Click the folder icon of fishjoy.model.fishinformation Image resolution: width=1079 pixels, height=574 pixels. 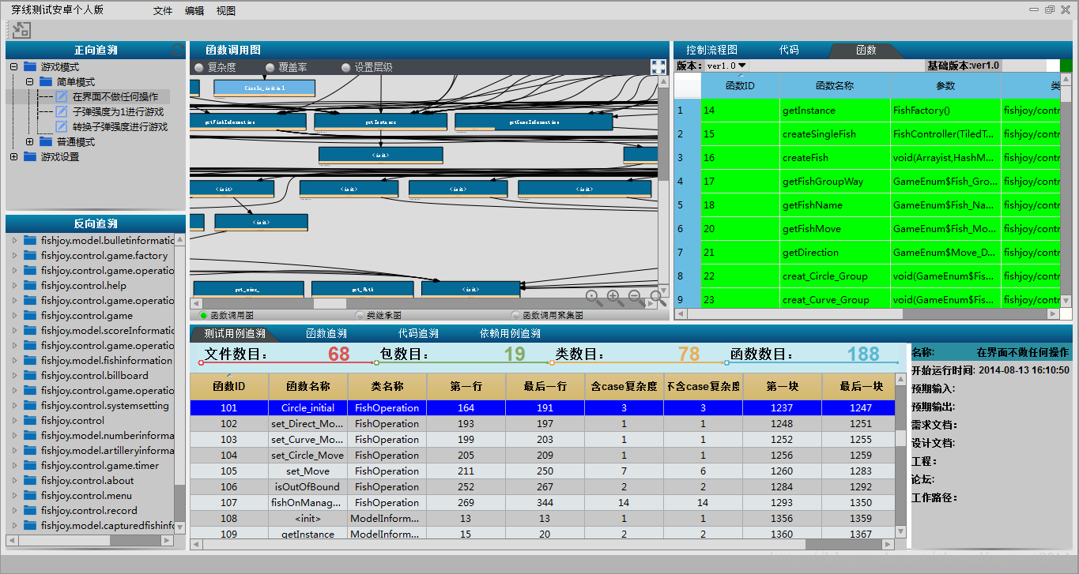31,361
